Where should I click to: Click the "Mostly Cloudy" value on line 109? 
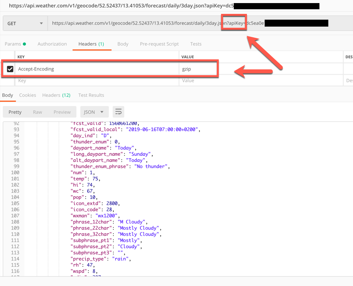pyautogui.click(x=138, y=228)
